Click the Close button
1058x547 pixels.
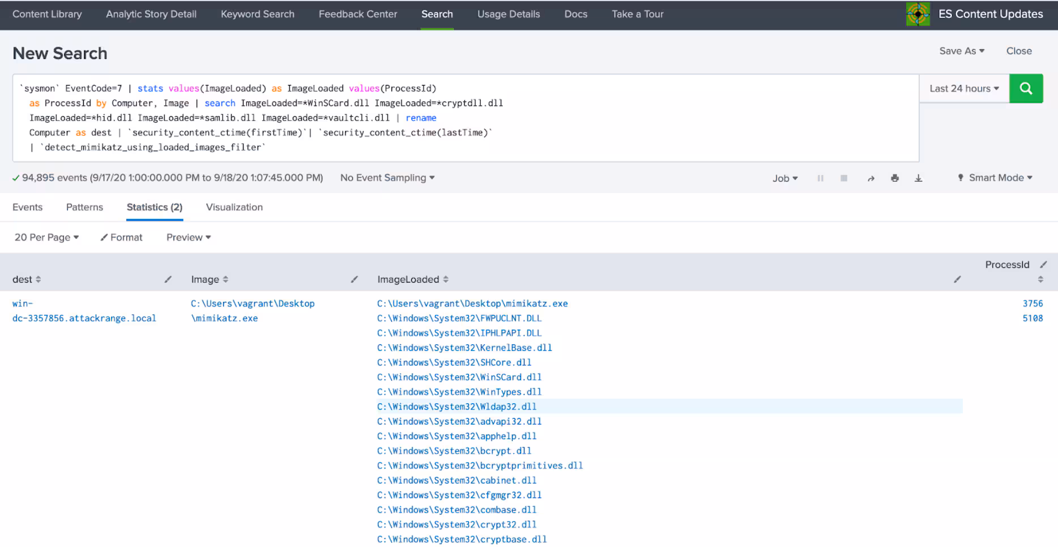pyautogui.click(x=1018, y=51)
